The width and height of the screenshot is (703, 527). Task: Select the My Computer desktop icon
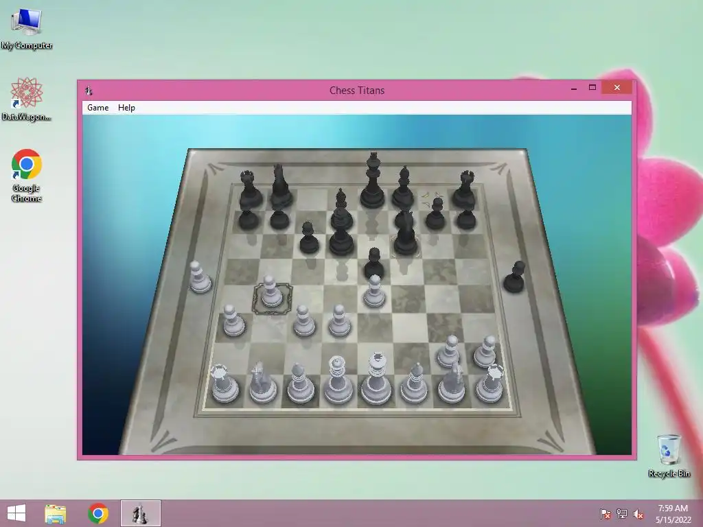(27, 28)
